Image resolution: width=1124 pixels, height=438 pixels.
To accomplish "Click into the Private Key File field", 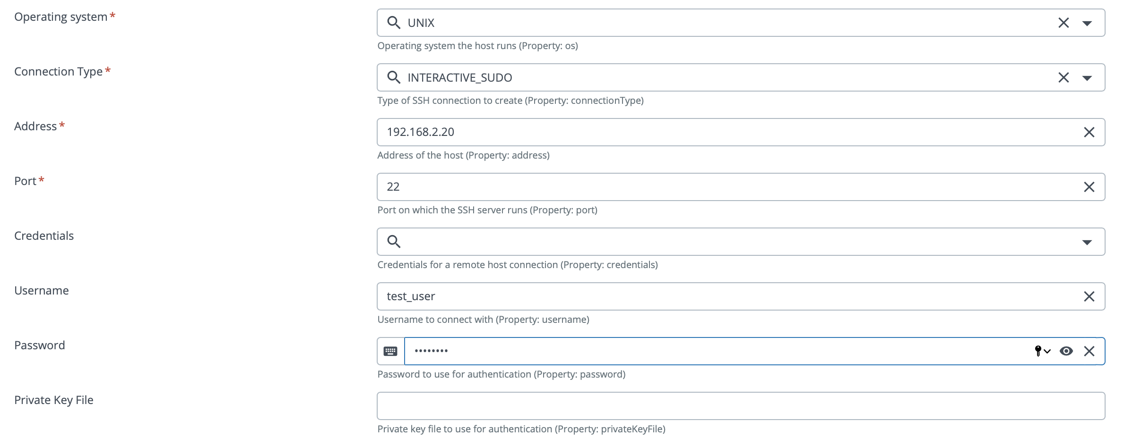I will [x=741, y=406].
